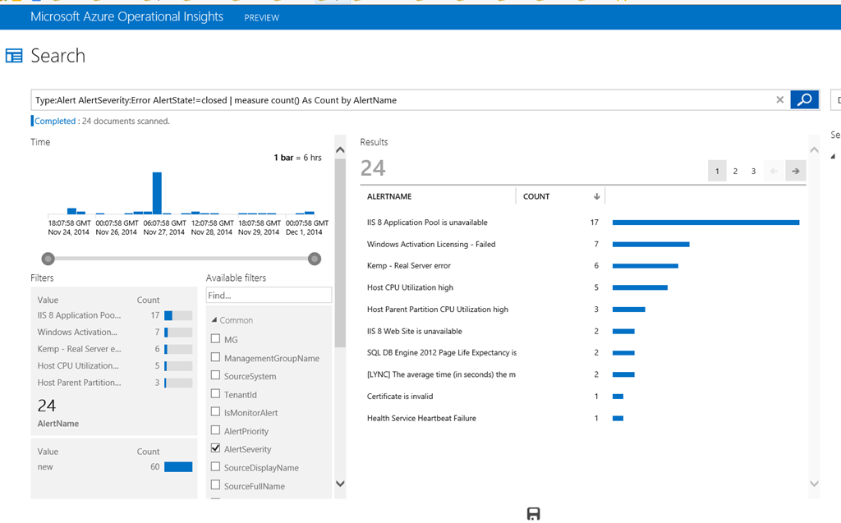Click the save floppy disk icon
Viewport: 841px width, 523px height.
(x=533, y=514)
